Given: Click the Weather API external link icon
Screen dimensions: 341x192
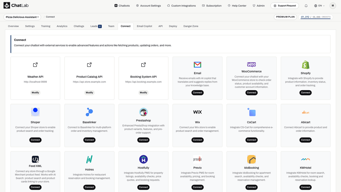Looking at the screenshot, I should (35, 65).
